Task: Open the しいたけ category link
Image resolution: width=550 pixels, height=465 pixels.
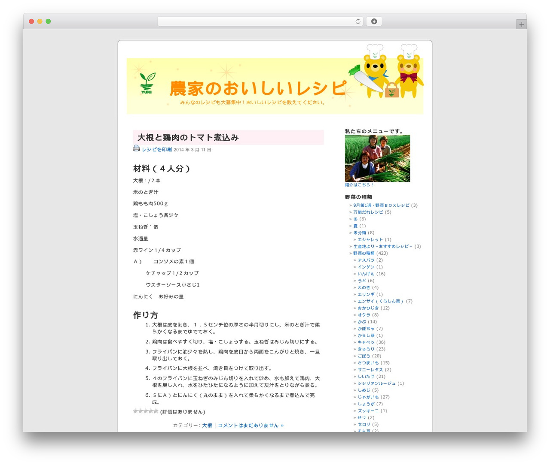Action: (366, 377)
